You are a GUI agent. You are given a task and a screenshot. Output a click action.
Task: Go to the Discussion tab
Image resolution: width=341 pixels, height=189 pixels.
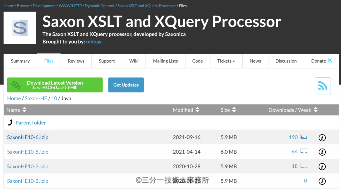(286, 61)
